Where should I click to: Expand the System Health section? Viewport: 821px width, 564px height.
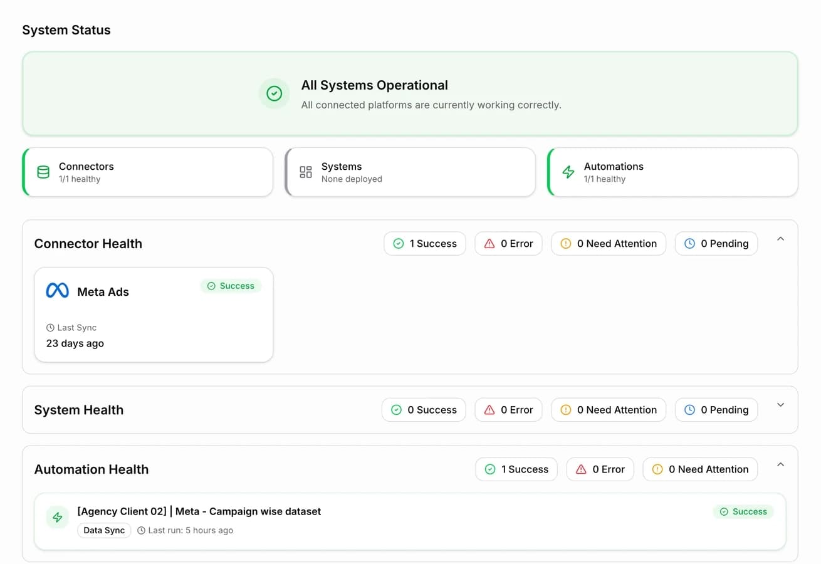point(780,405)
